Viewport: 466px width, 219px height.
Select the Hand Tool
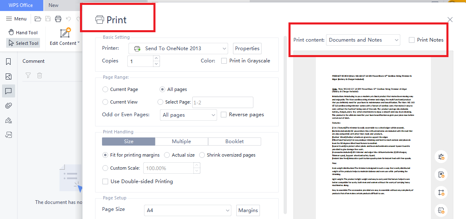tap(23, 32)
